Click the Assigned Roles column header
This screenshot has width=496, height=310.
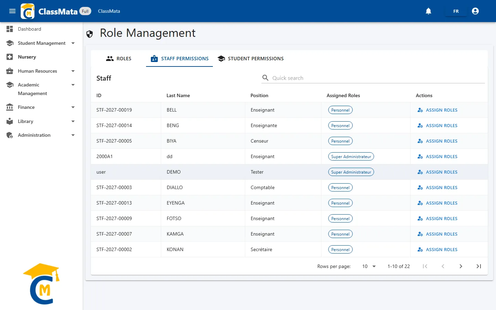(343, 95)
